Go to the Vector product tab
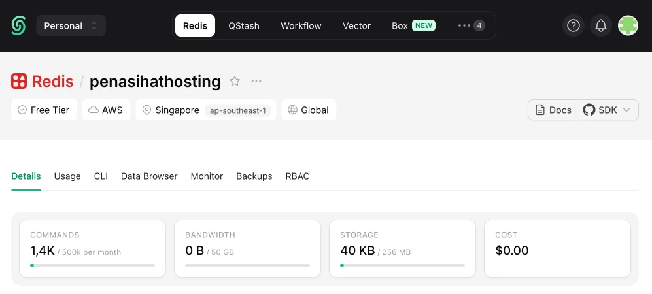Viewport: 652px width, 294px height. [357, 25]
